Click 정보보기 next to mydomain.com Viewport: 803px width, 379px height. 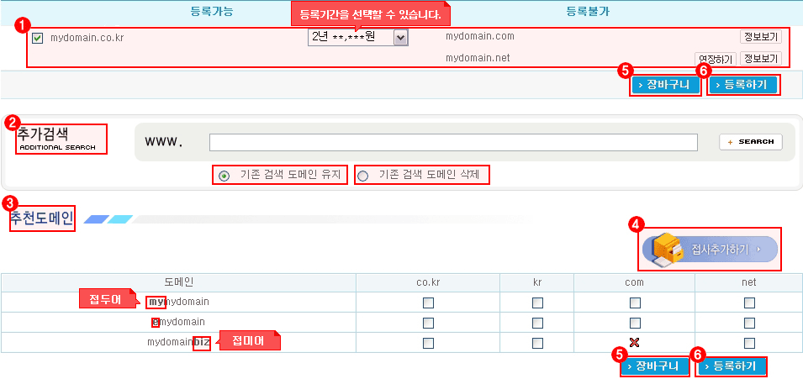760,37
